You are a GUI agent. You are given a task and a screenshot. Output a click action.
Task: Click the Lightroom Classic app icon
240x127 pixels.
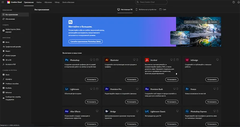click(147, 111)
